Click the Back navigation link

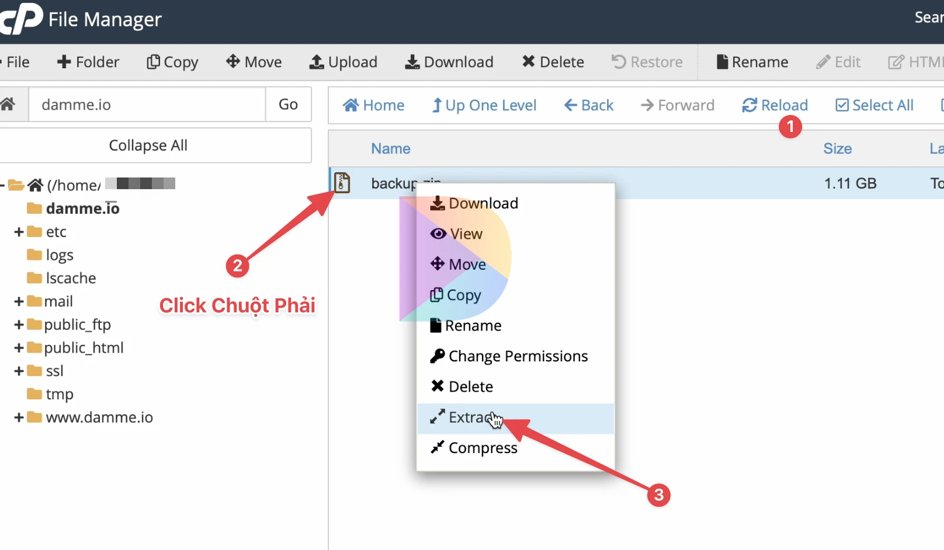point(589,105)
